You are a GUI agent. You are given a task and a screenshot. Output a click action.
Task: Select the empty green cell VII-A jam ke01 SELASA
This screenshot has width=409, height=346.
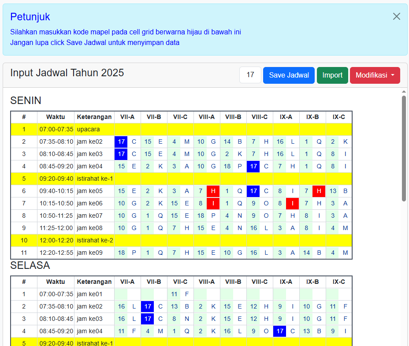[121, 294]
